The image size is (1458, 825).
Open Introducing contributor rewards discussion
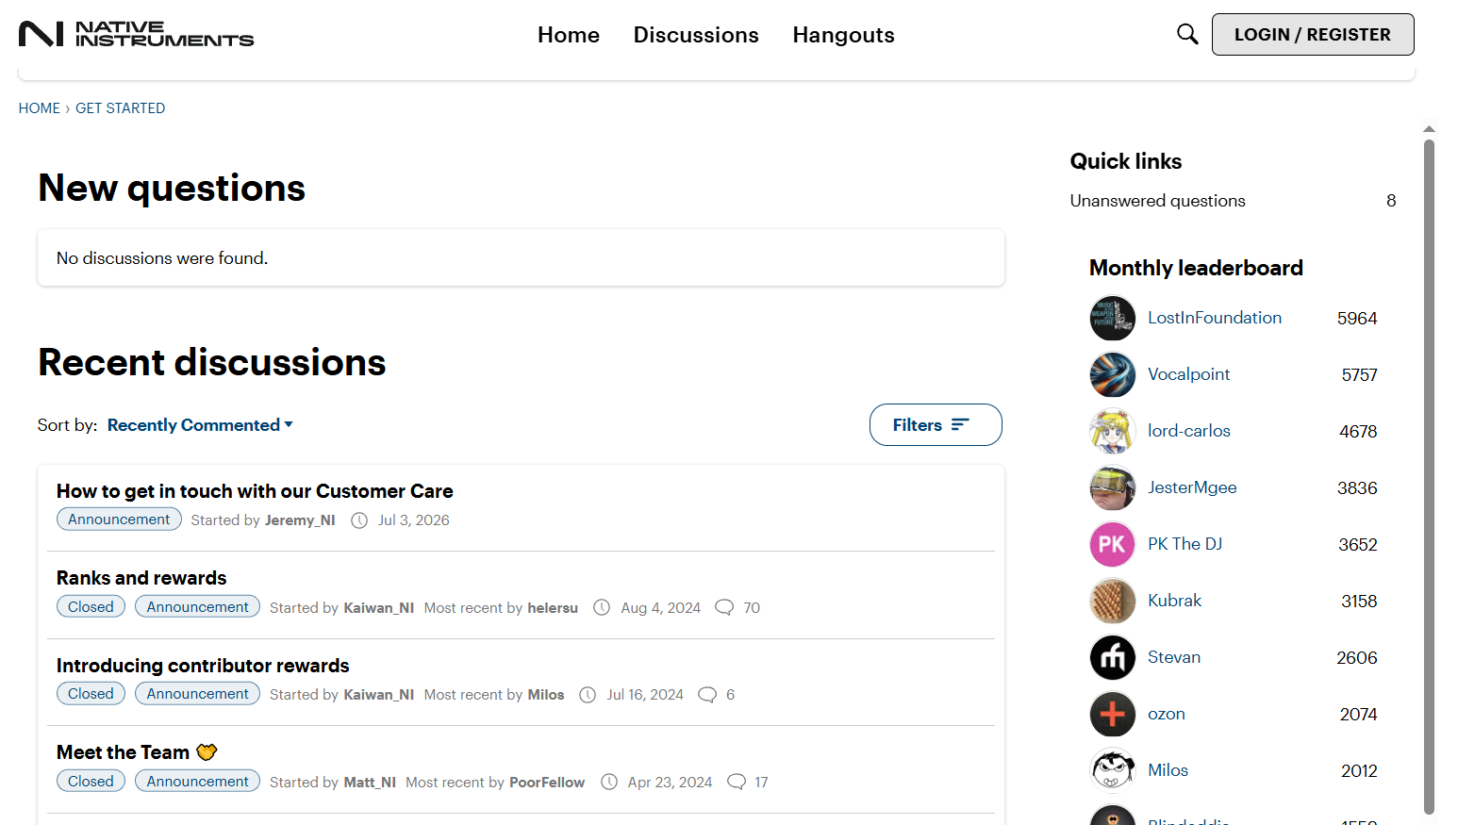tap(203, 666)
